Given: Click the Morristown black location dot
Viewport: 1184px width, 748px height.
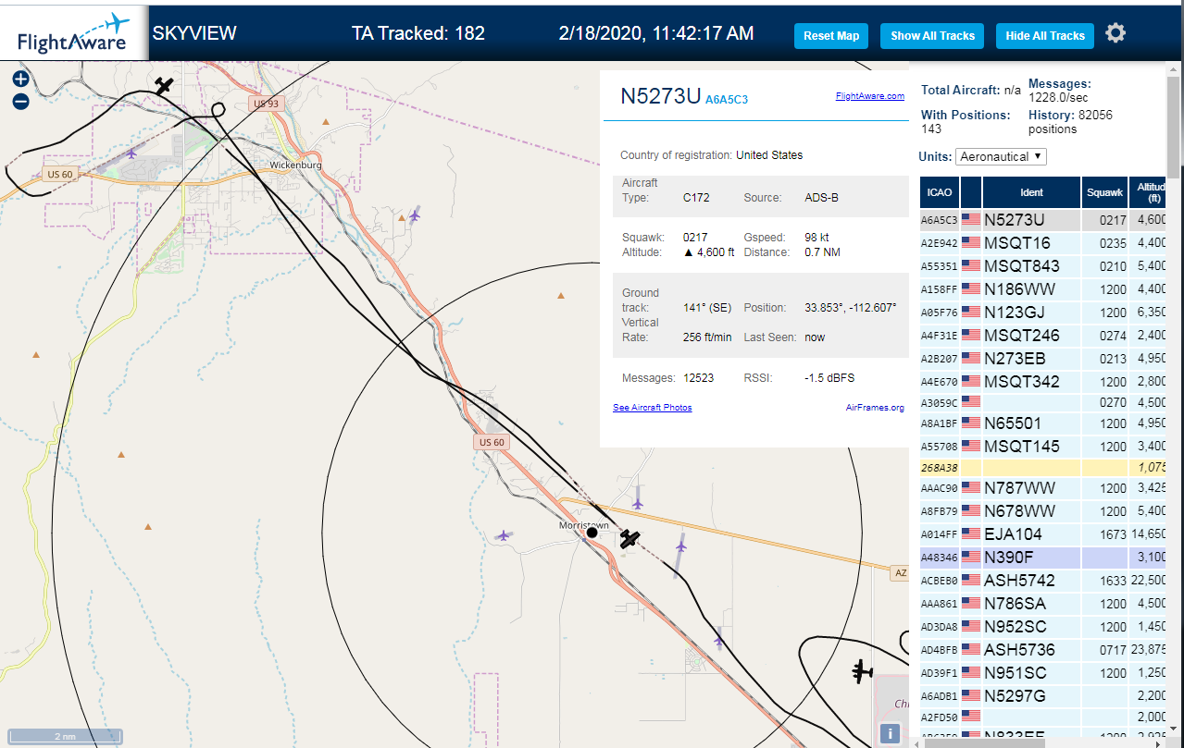Looking at the screenshot, I should point(592,533).
